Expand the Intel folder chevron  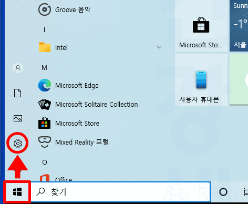[x=159, y=47]
